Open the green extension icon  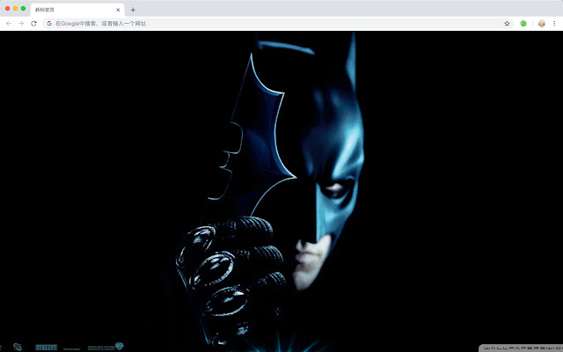coord(523,24)
